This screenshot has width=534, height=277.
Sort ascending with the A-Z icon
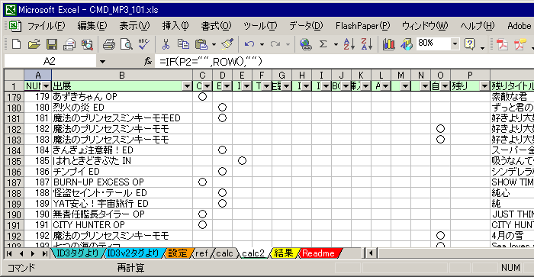click(x=349, y=44)
